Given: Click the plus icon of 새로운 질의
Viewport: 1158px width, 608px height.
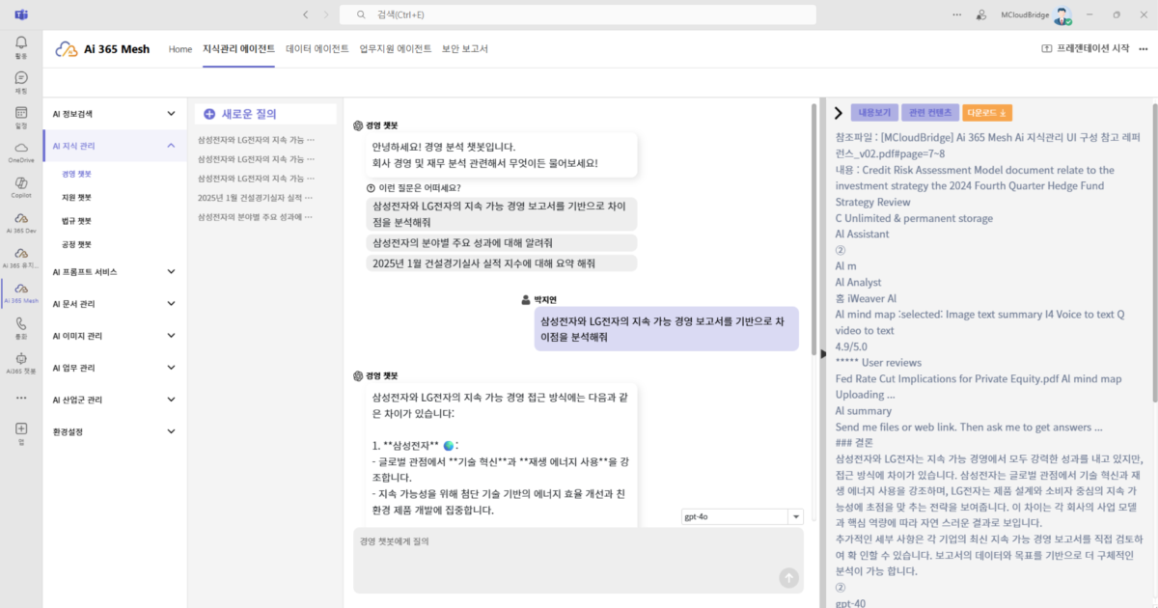Looking at the screenshot, I should coord(209,114).
